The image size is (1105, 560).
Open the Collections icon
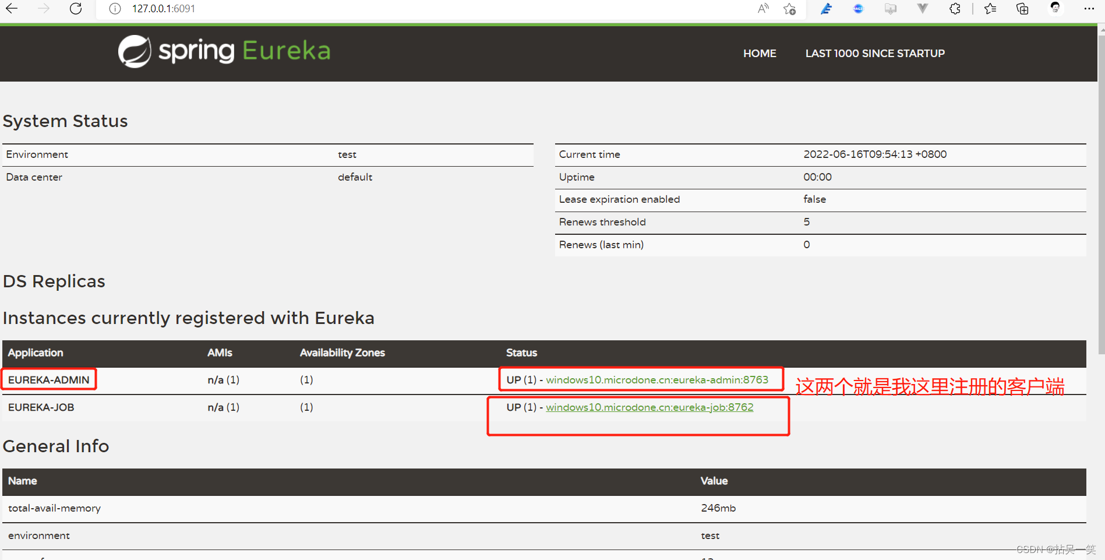1022,9
